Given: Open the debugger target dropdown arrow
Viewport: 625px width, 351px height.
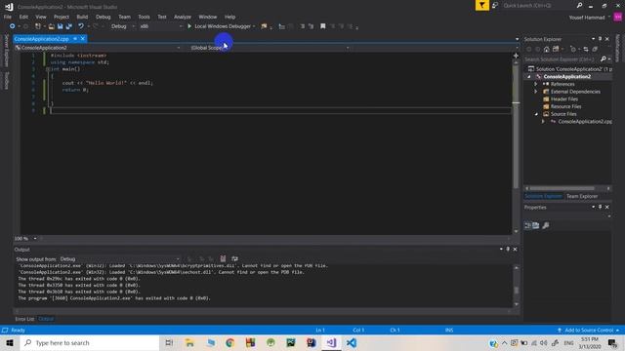Looking at the screenshot, I should point(254,26).
